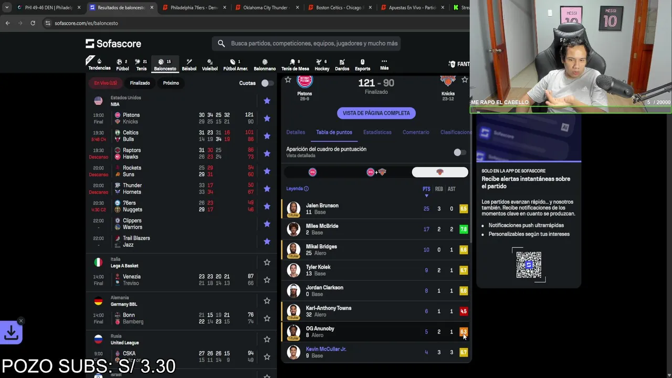Toggle Aparición del cuadro de puntuación switch
The height and width of the screenshot is (378, 672).
coord(459,152)
